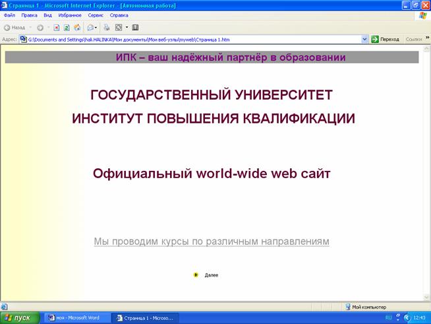431x324 pixels.
Task: Click the Refresh page icon
Action: click(x=67, y=28)
